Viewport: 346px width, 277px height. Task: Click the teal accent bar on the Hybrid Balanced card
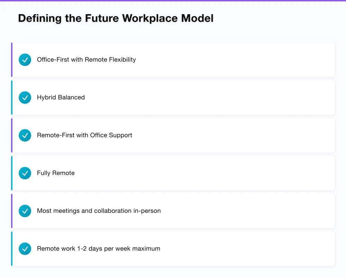[12, 98]
